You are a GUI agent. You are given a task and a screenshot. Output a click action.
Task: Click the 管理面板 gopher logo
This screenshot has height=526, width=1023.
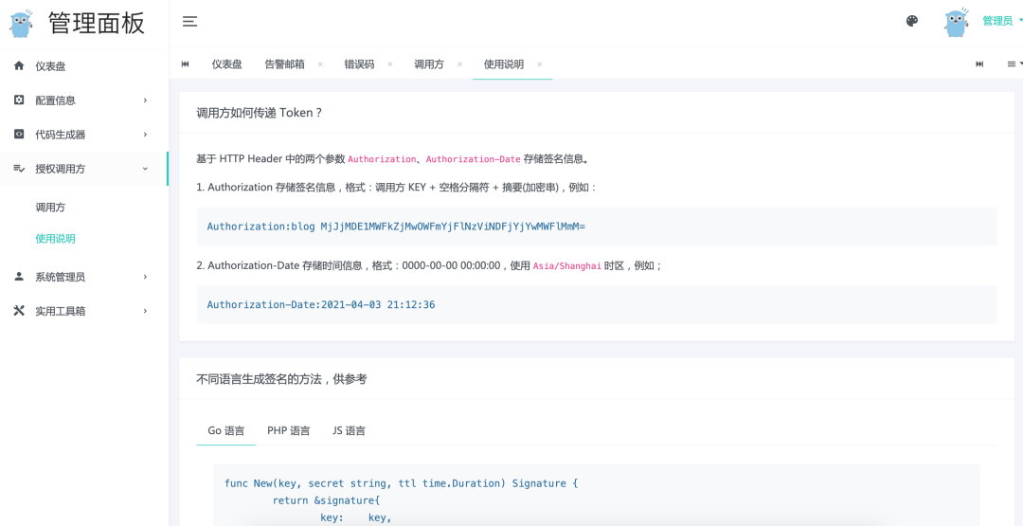point(22,23)
